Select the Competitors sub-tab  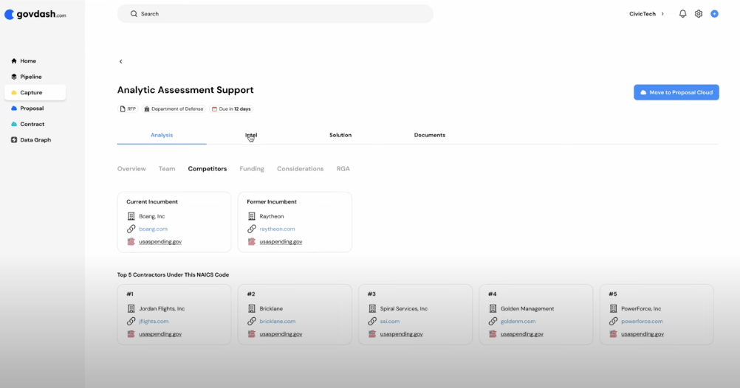pos(208,169)
